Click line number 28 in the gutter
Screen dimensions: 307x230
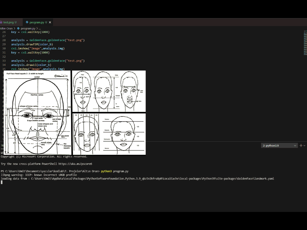[x=4, y=40]
